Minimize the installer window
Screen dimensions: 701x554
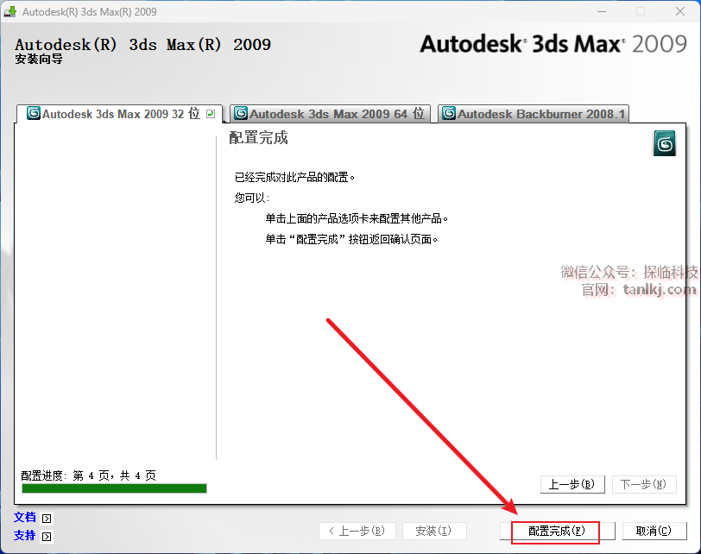click(x=602, y=11)
